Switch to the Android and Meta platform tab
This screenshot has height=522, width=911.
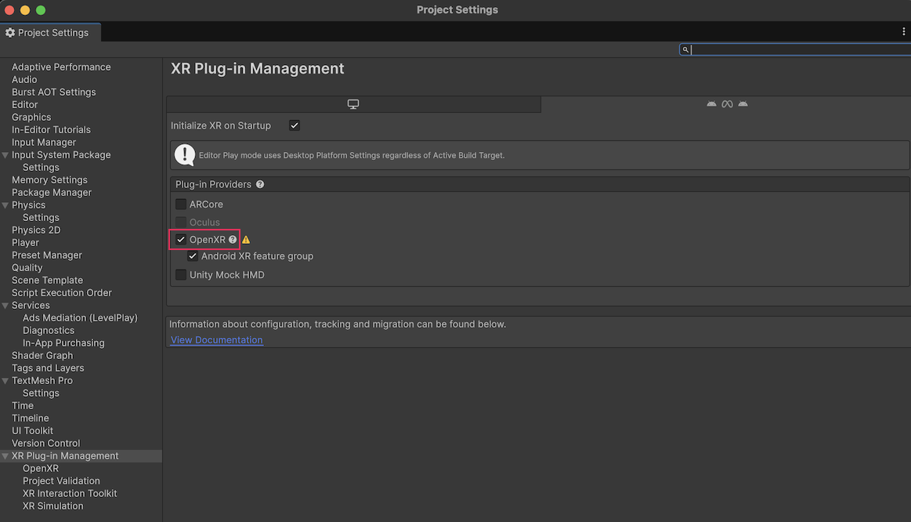click(726, 104)
